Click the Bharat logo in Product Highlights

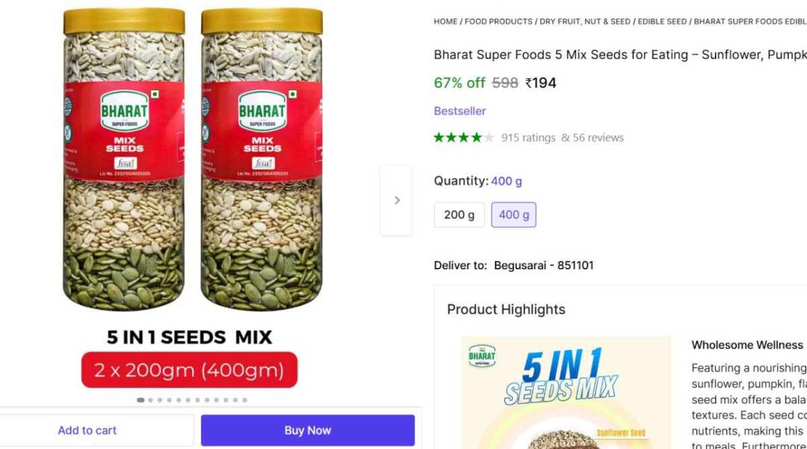coord(482,356)
